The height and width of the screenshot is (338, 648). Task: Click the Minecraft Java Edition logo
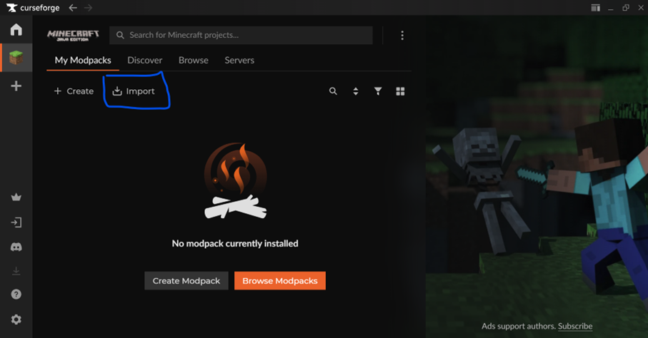(73, 36)
